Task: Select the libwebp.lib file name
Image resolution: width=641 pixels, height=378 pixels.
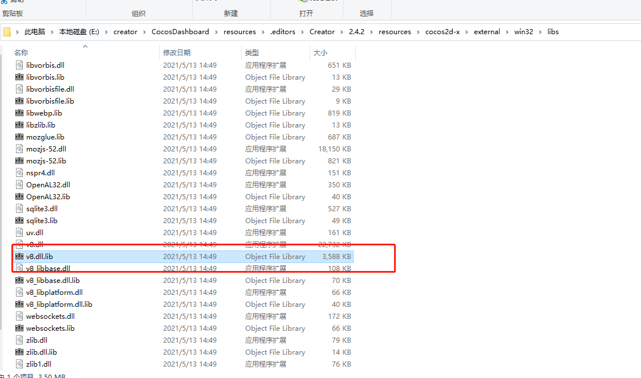Action: click(x=44, y=113)
